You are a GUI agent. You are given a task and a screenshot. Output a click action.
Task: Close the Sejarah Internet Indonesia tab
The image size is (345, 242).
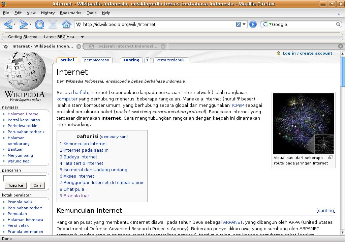(x=163, y=46)
